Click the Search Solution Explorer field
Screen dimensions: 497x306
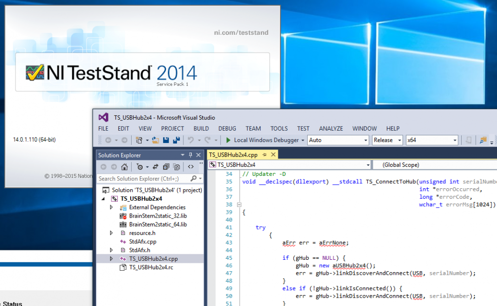144,178
